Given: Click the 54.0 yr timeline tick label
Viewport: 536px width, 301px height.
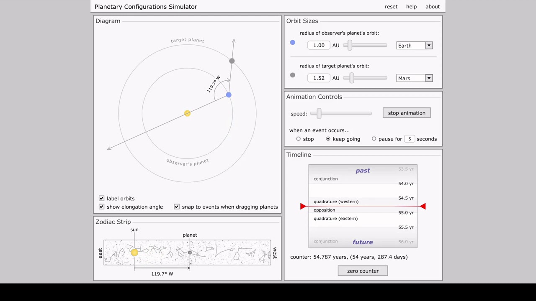Looking at the screenshot, I should (406, 184).
